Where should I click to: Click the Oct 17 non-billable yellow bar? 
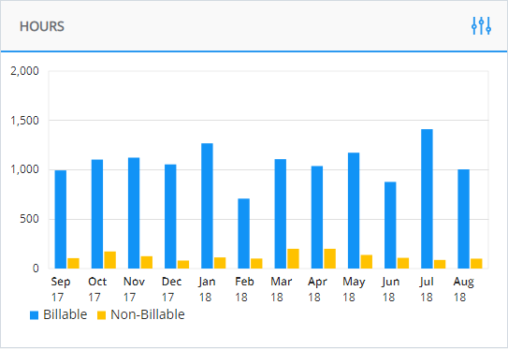click(x=110, y=260)
